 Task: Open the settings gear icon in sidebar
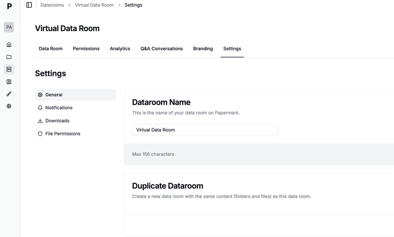point(9,106)
